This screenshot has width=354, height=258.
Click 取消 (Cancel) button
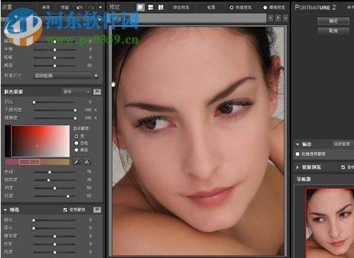pos(333,30)
